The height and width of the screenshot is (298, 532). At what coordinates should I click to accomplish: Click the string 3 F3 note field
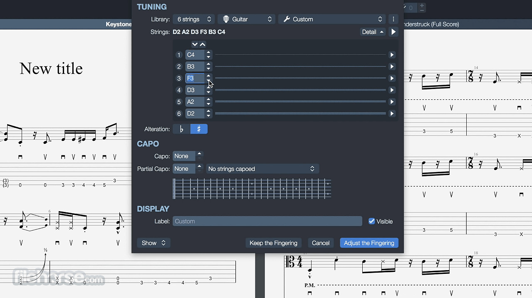coord(195,78)
